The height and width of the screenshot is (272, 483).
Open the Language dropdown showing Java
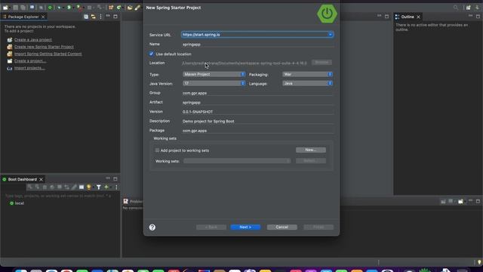point(307,83)
